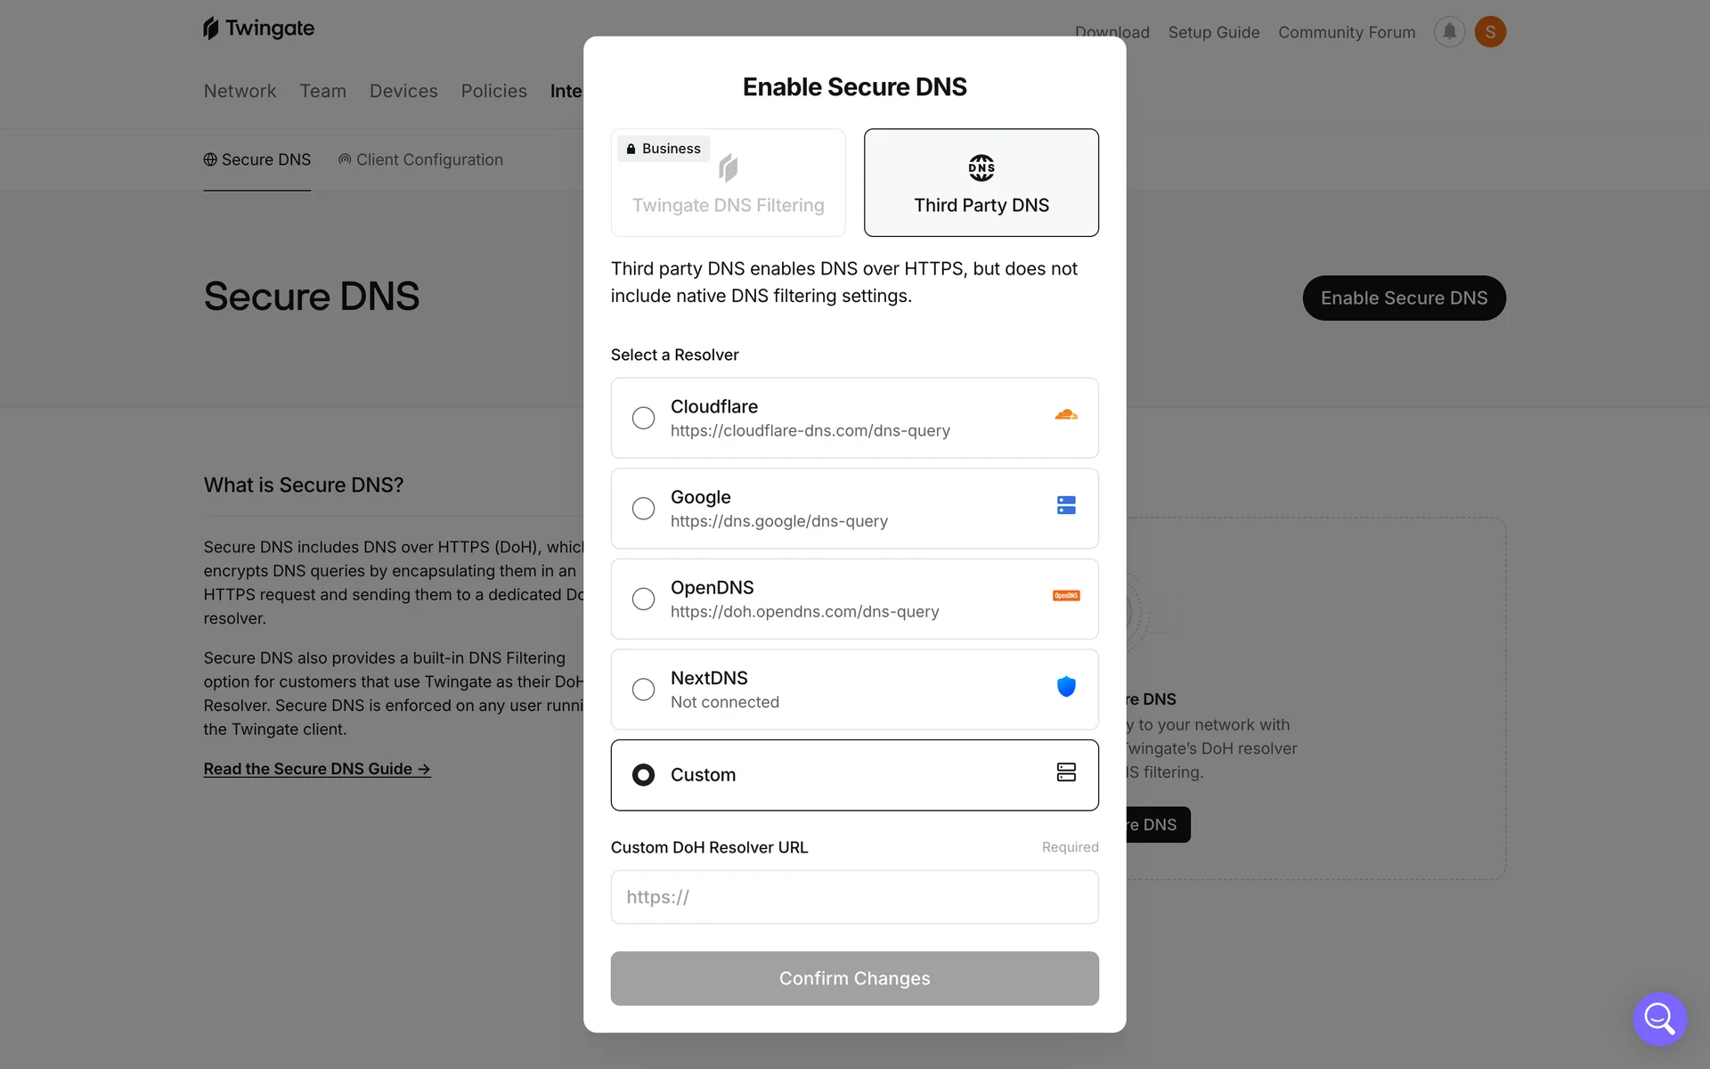Click the Twingate logo
This screenshot has width=1710, height=1069.
258,29
